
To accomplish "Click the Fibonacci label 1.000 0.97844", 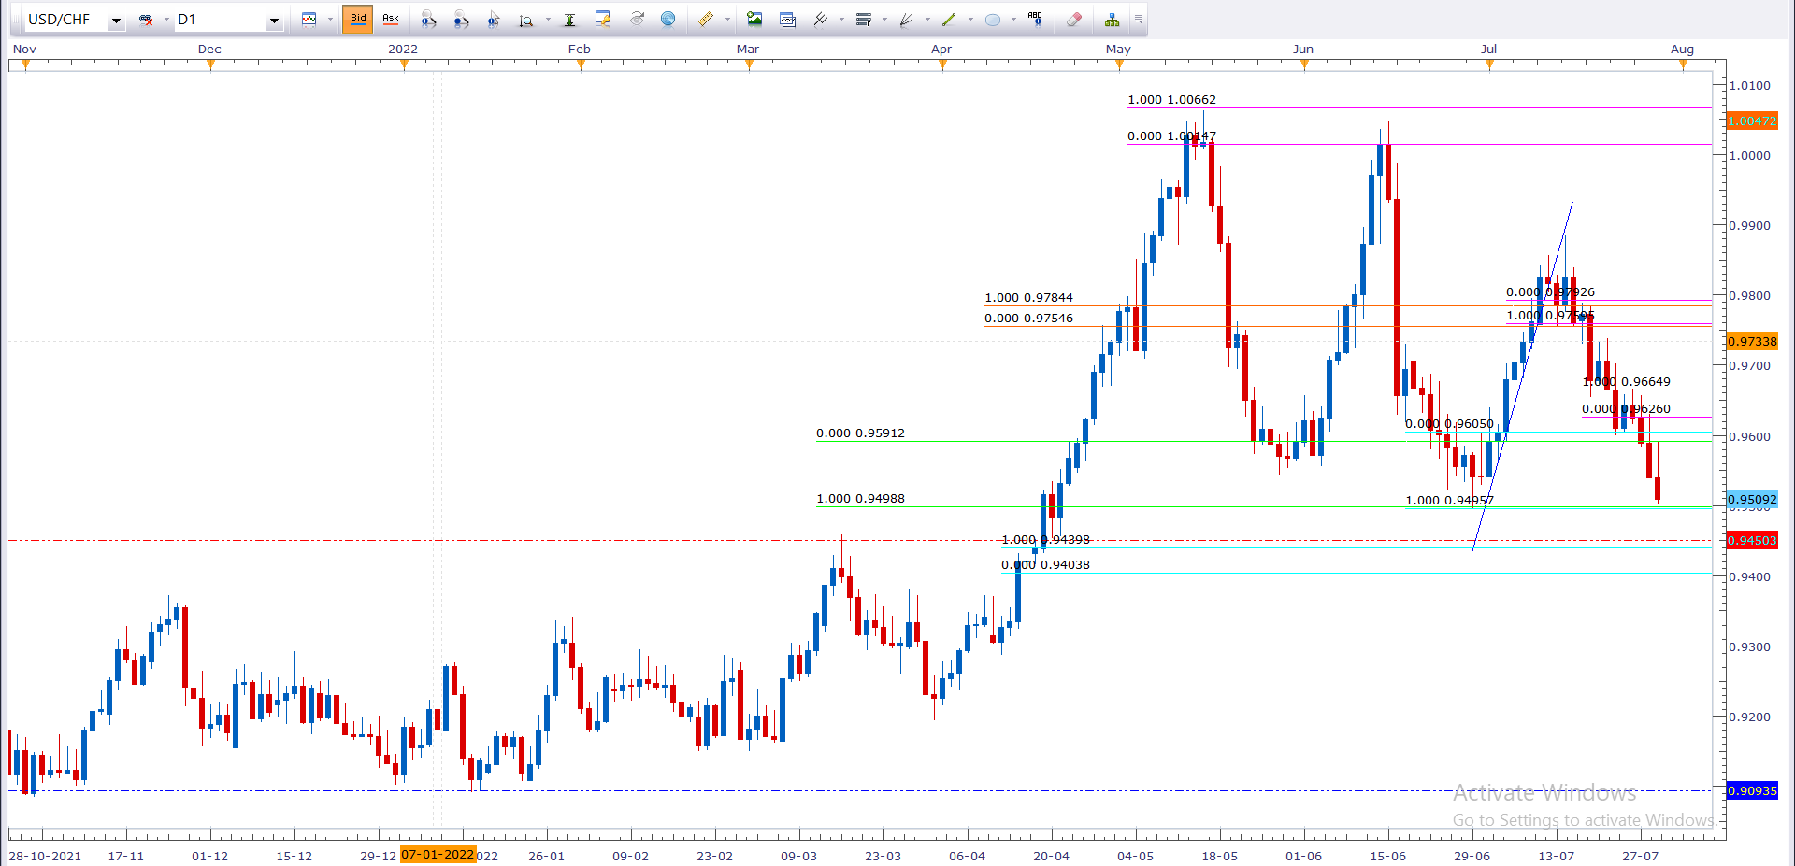I will tap(1028, 298).
